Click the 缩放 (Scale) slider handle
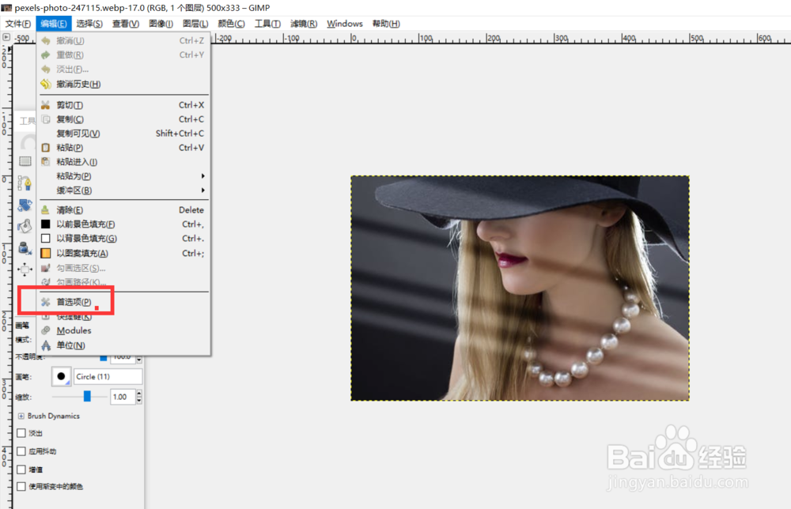 pos(87,396)
